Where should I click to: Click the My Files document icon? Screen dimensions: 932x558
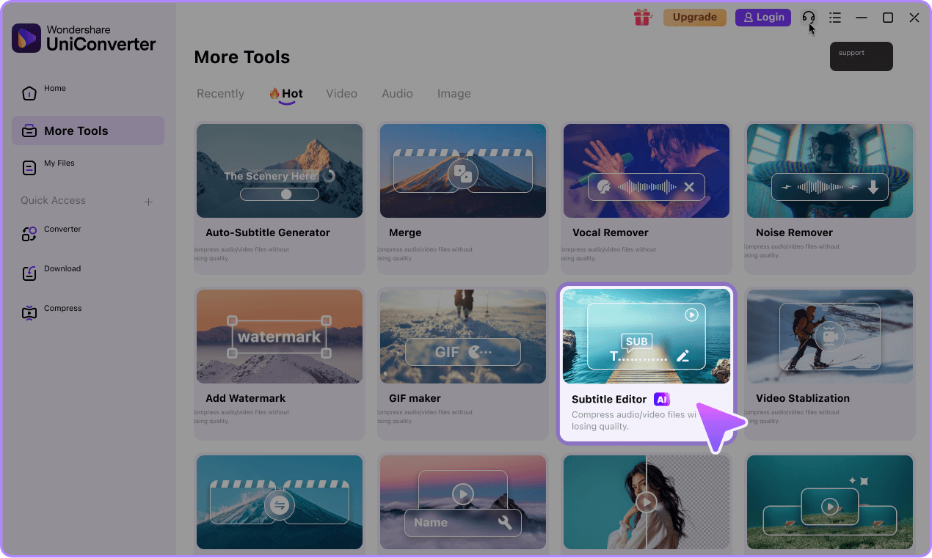coord(29,168)
